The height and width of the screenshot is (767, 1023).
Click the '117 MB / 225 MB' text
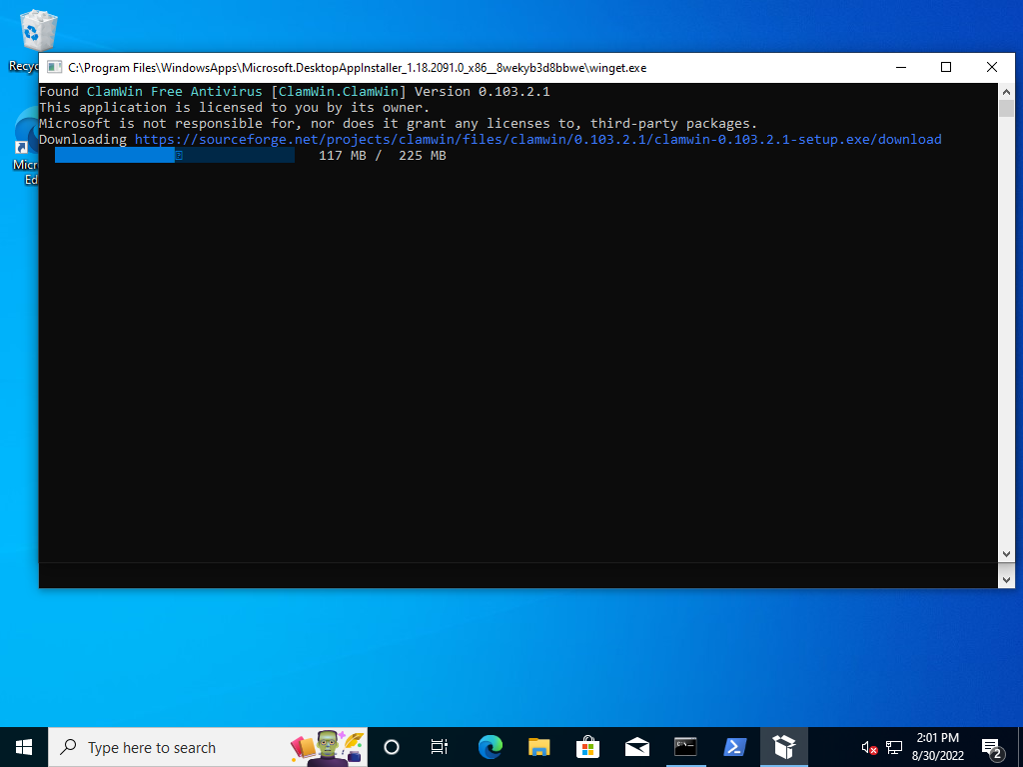[383, 155]
